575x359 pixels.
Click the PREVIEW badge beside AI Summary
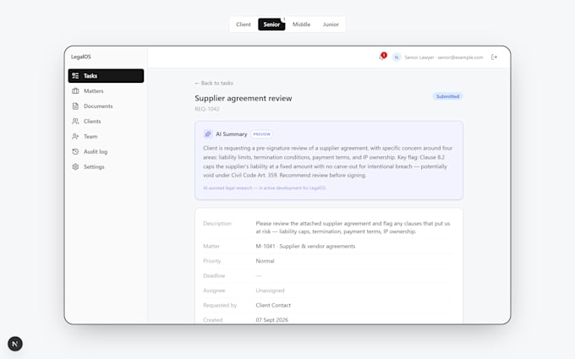point(262,134)
